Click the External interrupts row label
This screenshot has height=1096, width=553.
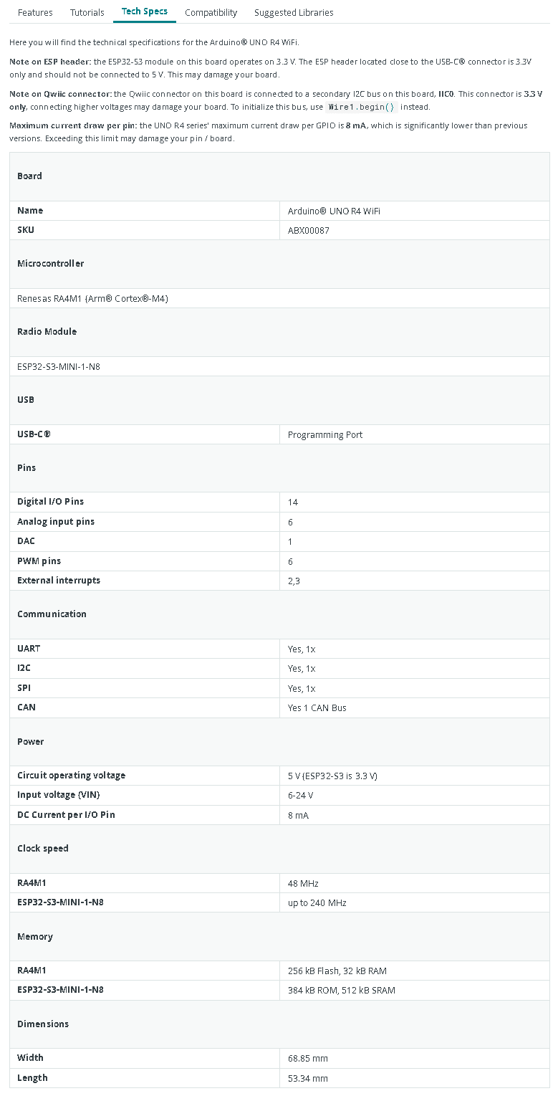[59, 580]
